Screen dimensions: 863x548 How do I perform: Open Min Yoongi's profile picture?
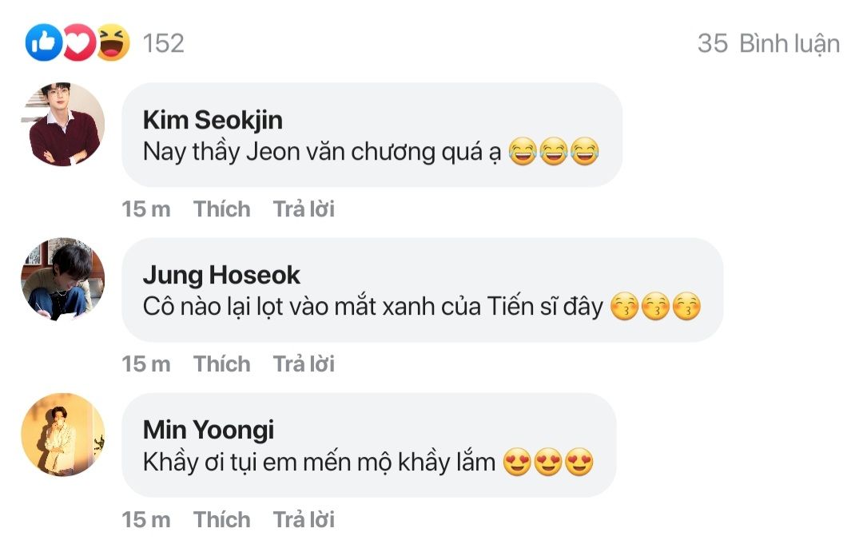coord(62,435)
